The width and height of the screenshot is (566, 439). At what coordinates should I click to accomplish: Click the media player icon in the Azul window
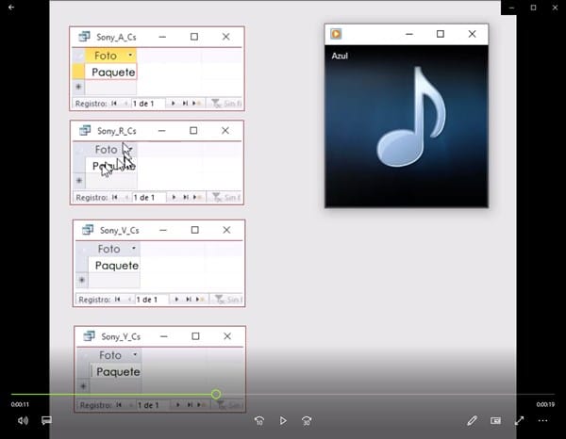click(x=336, y=34)
